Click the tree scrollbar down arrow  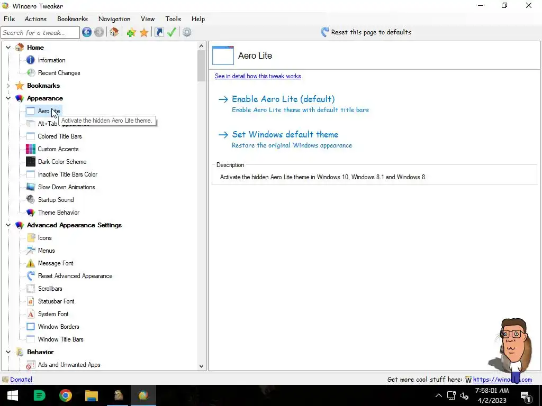[202, 366]
